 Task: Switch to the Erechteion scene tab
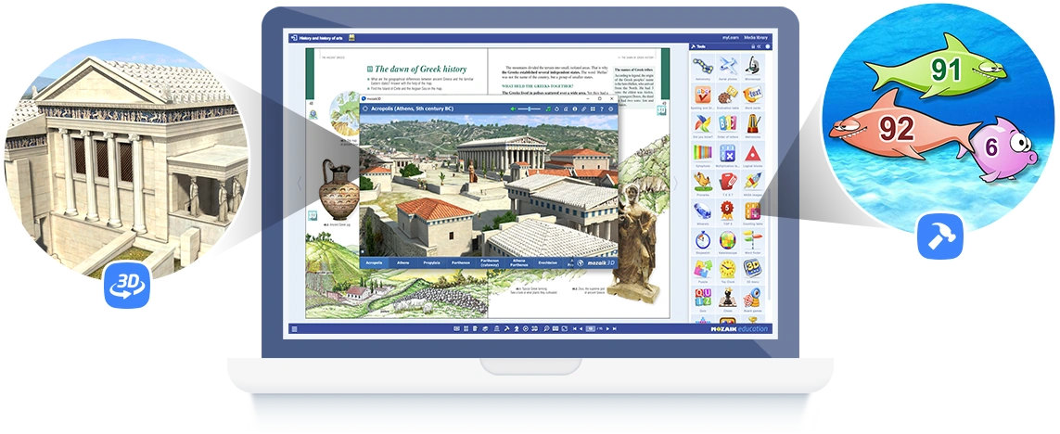[547, 262]
